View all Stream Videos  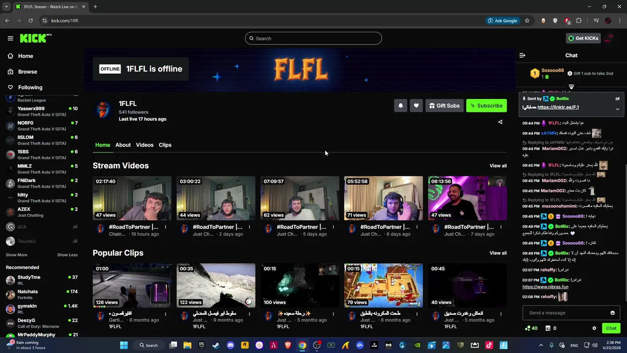point(498,166)
